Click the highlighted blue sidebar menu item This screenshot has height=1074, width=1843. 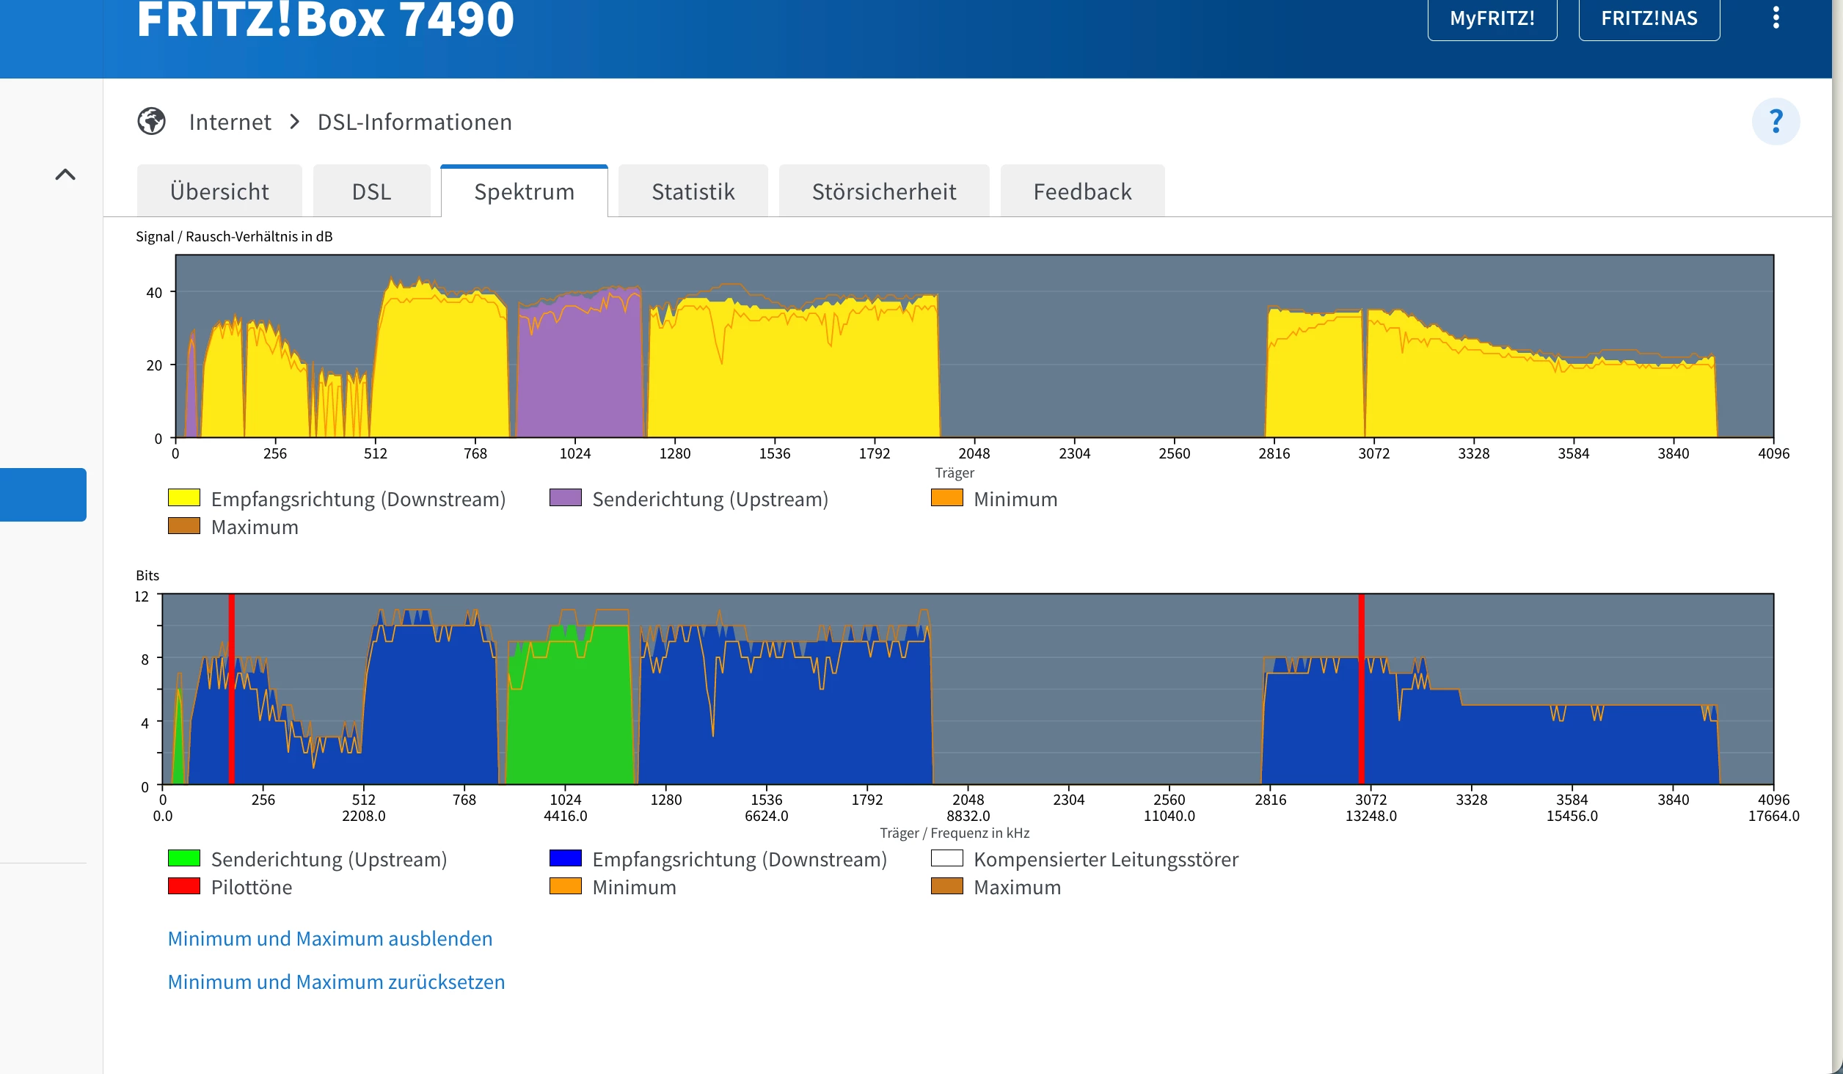click(43, 494)
